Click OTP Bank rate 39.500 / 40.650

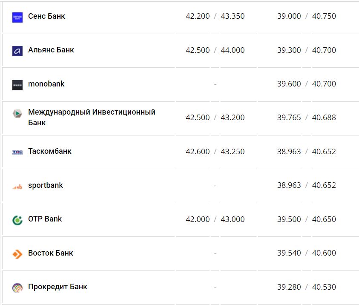pos(306,219)
